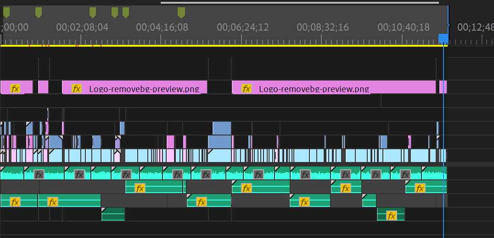
Task: Click the last gray fx badge on the waveform audio track
Action: coord(405,174)
